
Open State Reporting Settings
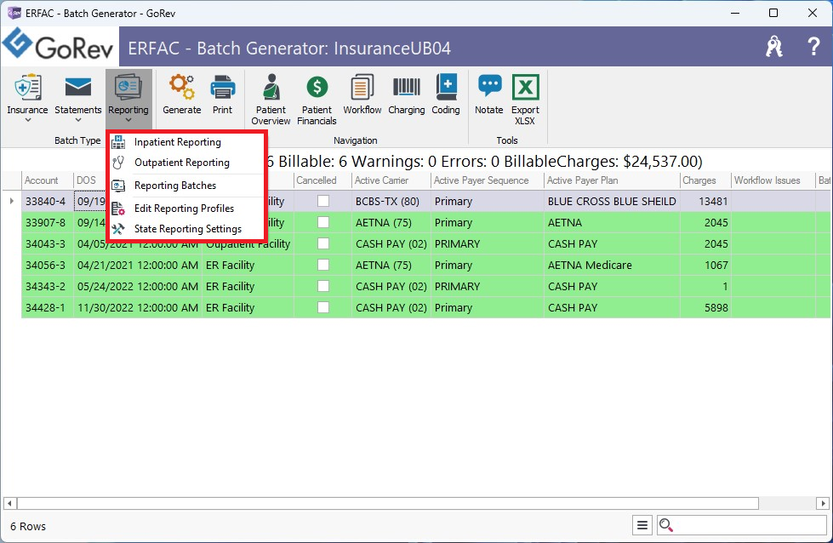click(x=187, y=229)
